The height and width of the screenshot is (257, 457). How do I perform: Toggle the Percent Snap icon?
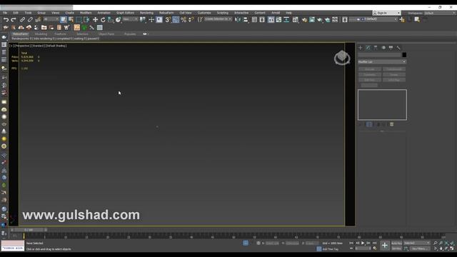[x=184, y=19]
